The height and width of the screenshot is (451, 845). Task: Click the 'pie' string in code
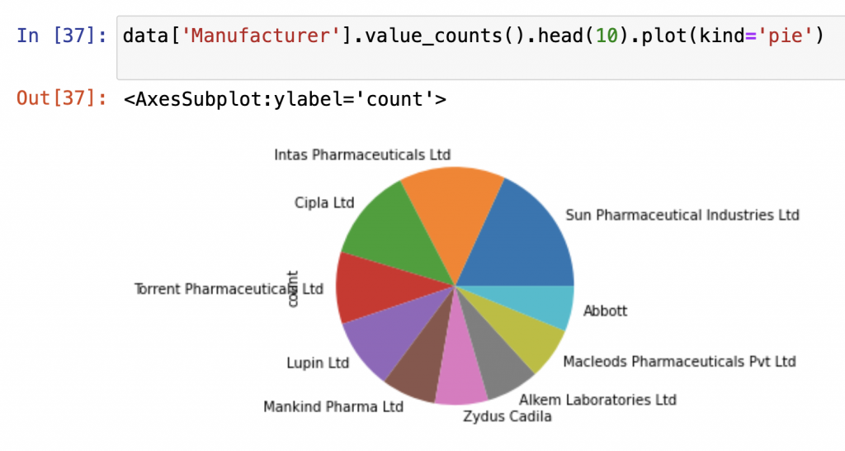pos(785,36)
